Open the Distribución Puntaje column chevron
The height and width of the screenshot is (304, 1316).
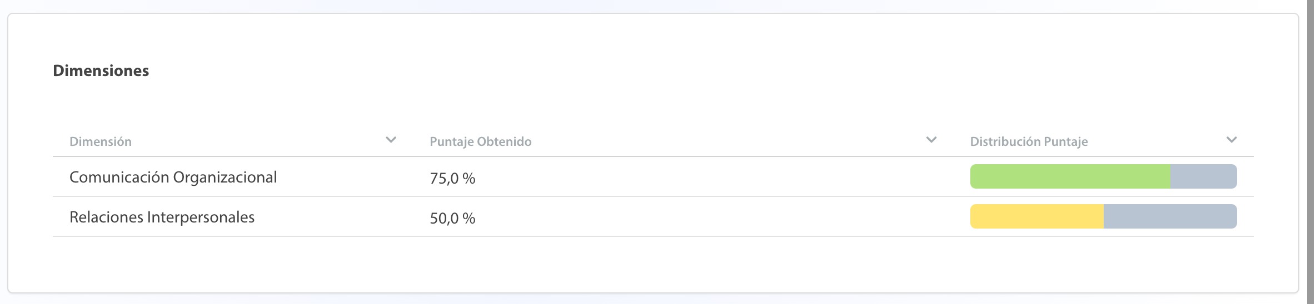1232,140
